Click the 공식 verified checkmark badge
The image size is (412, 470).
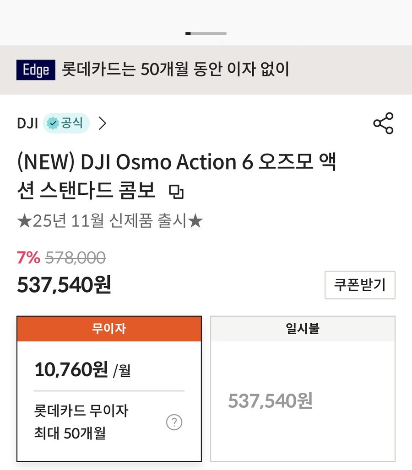click(54, 123)
